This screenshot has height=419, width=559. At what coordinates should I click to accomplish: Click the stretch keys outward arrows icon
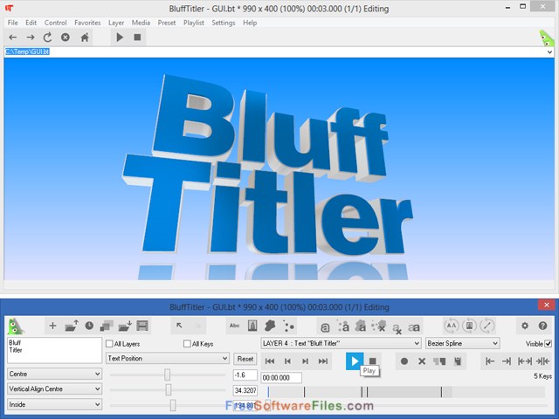[525, 361]
